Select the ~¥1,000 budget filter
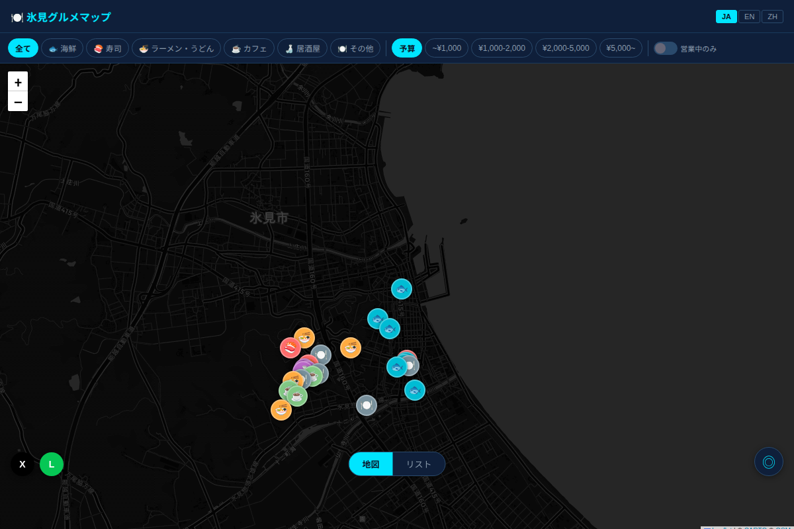The height and width of the screenshot is (529, 794). [x=447, y=48]
